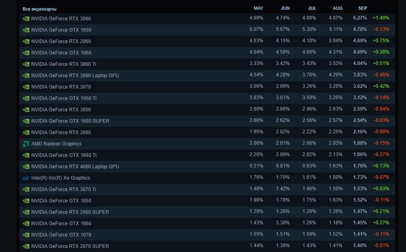This screenshot has height=252, width=406.
Task: Click the AUG column header
Action: pyautogui.click(x=338, y=8)
